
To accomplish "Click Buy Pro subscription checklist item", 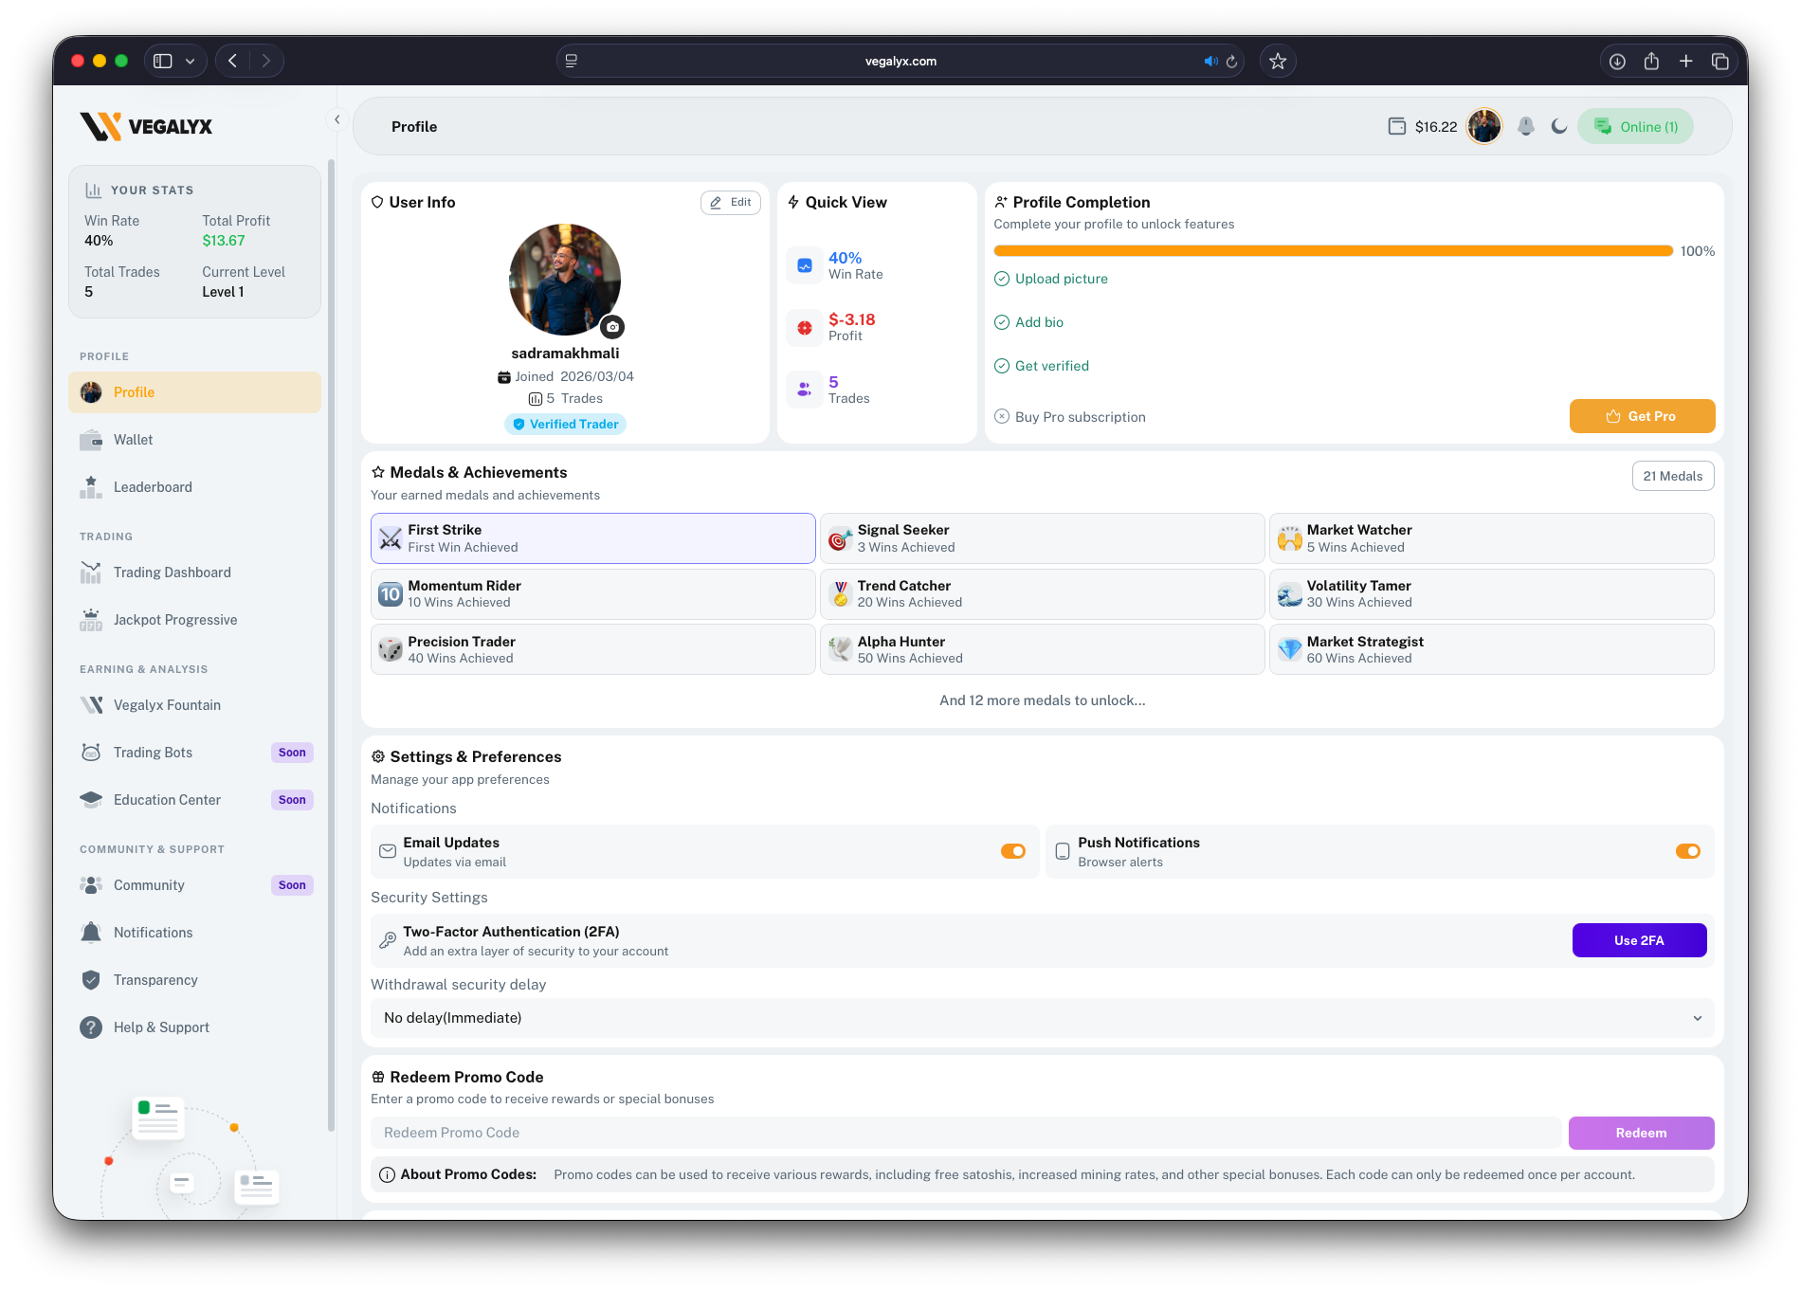I will point(1070,417).
